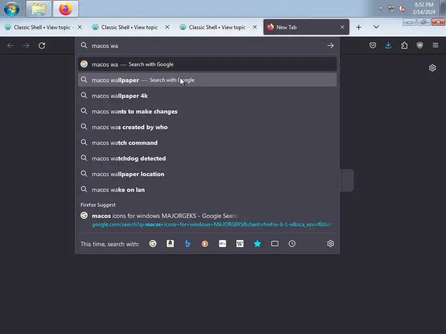Click the muted volume tray icon
This screenshot has height=334, width=446.
pos(402,9)
